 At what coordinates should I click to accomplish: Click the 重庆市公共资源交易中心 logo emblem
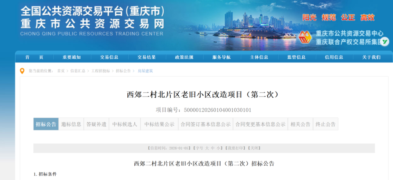[x=305, y=38]
